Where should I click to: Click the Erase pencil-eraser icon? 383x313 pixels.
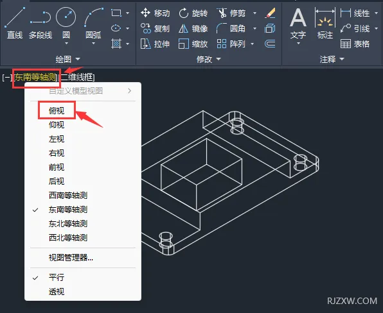(270, 13)
